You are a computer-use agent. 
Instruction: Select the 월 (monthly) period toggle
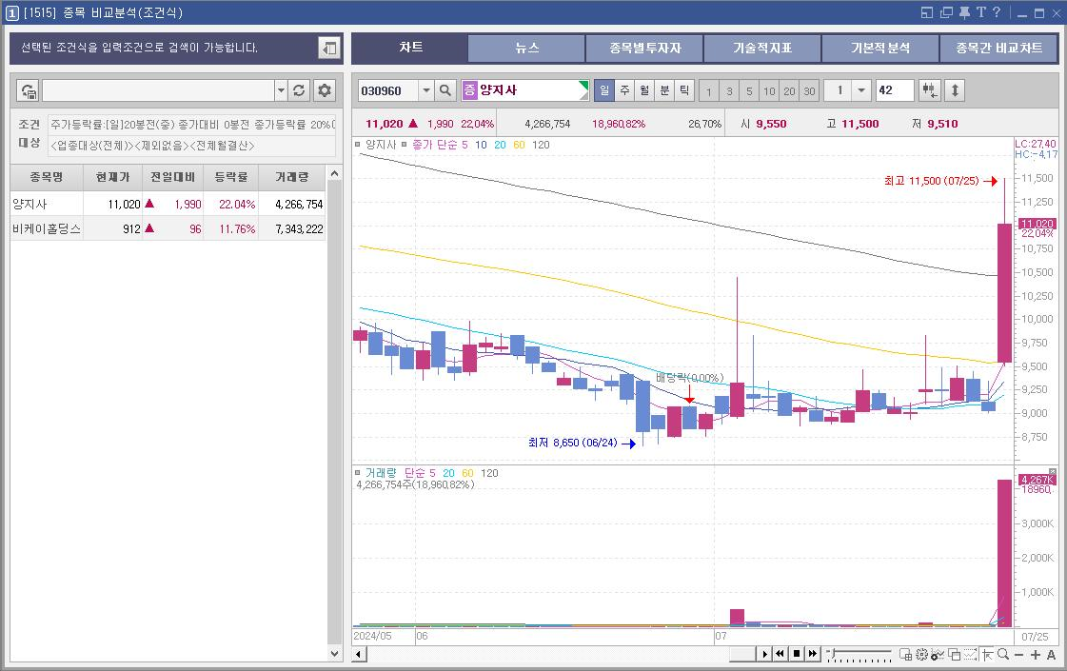click(644, 90)
